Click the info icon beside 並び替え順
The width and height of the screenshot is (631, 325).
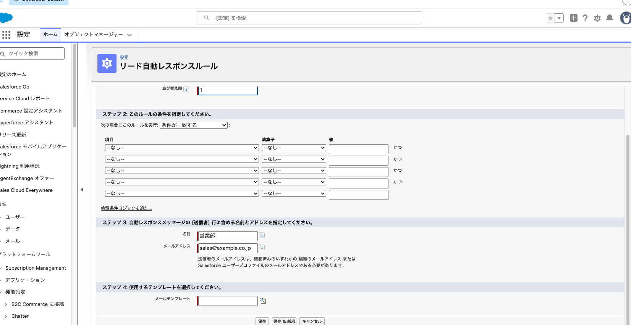pos(186,90)
